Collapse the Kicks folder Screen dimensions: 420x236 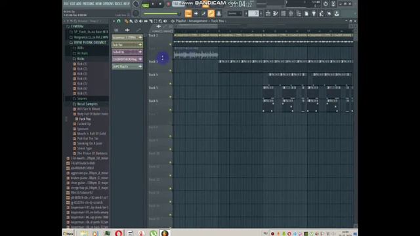point(79,58)
